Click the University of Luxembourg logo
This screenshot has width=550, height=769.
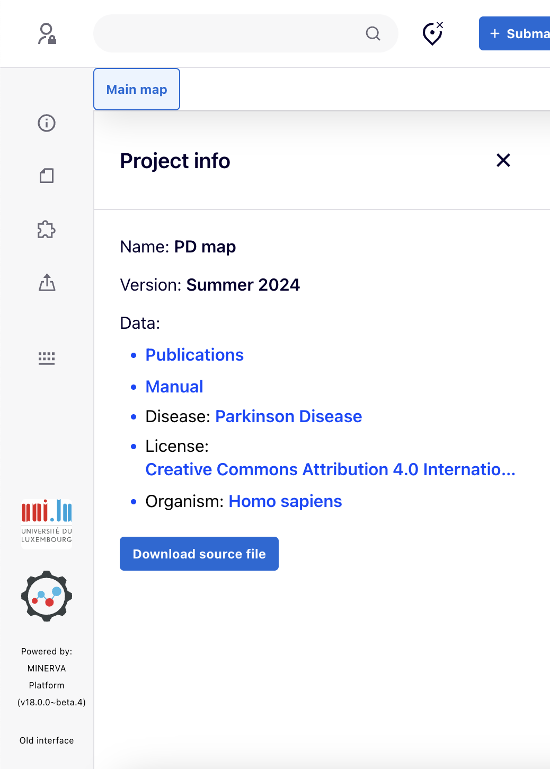coord(47,522)
